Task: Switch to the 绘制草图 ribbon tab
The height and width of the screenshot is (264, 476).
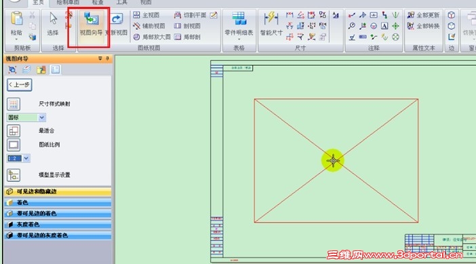Action: tap(68, 3)
